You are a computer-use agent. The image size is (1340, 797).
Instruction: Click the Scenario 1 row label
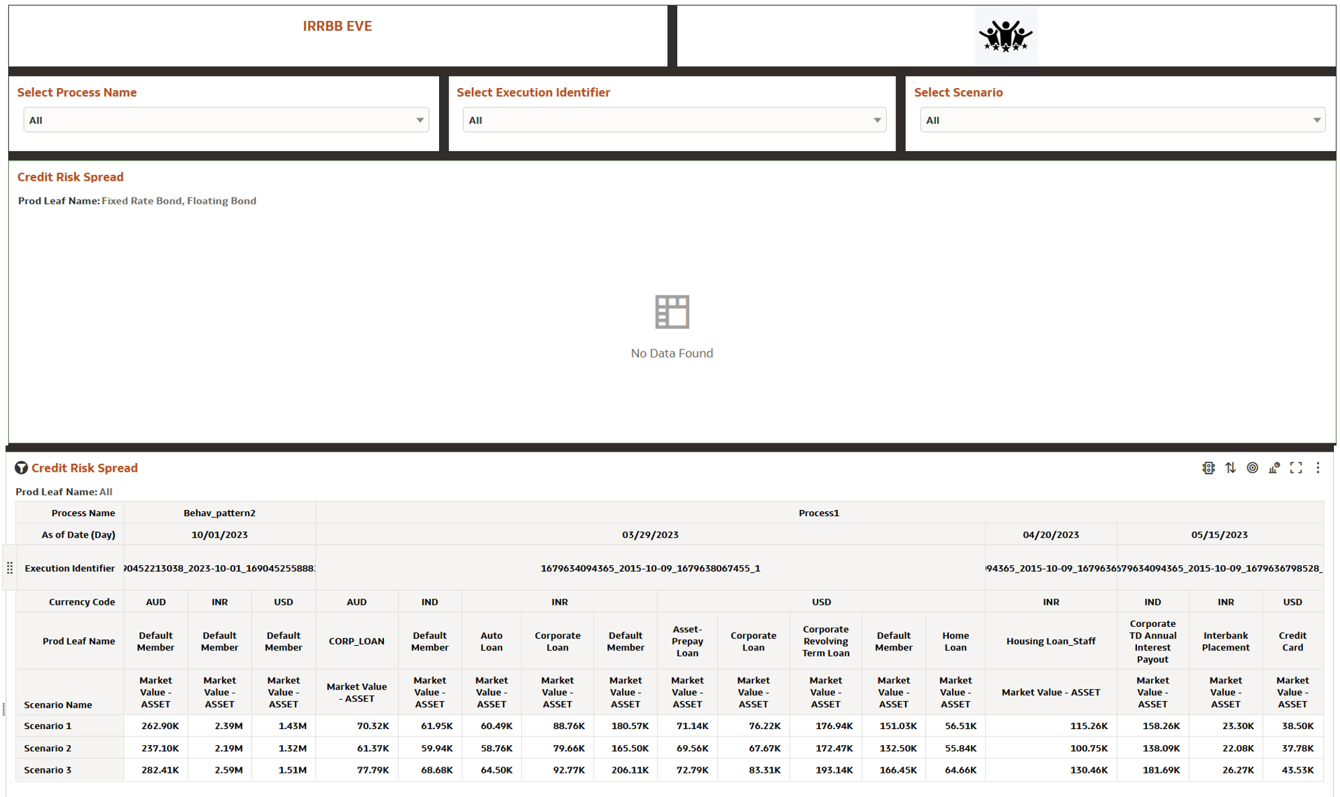[x=48, y=726]
